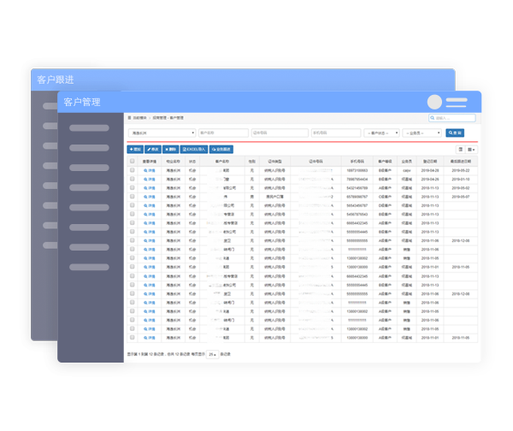The width and height of the screenshot is (513, 431).
Task: Click the top-right search box
Action: 450,118
